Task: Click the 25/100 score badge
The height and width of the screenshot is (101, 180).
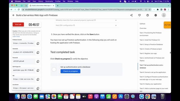Action: coord(167,25)
